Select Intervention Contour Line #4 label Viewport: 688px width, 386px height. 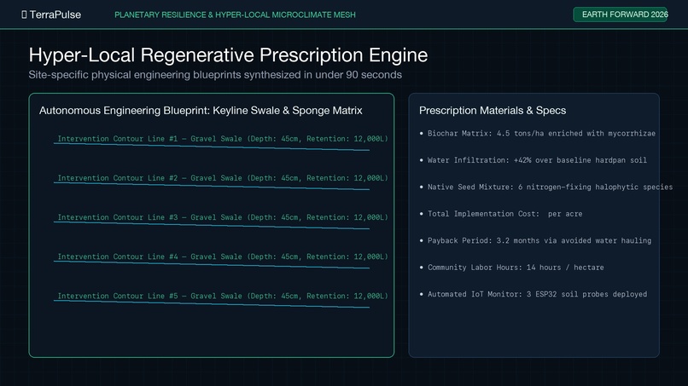pyautogui.click(x=223, y=256)
